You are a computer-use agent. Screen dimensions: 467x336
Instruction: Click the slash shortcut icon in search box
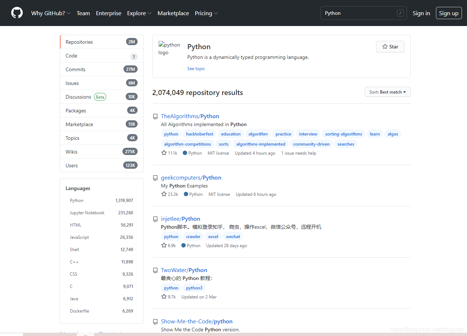click(400, 13)
